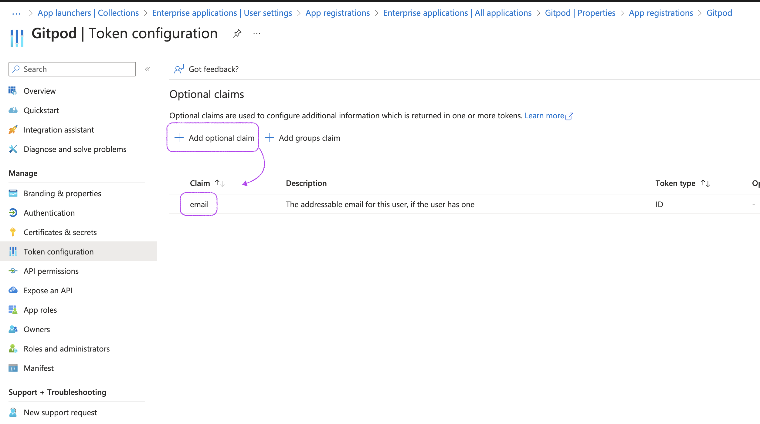Select the email claim row

pos(199,204)
